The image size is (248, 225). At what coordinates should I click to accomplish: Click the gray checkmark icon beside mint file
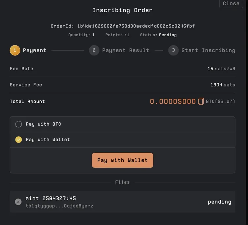click(x=18, y=202)
